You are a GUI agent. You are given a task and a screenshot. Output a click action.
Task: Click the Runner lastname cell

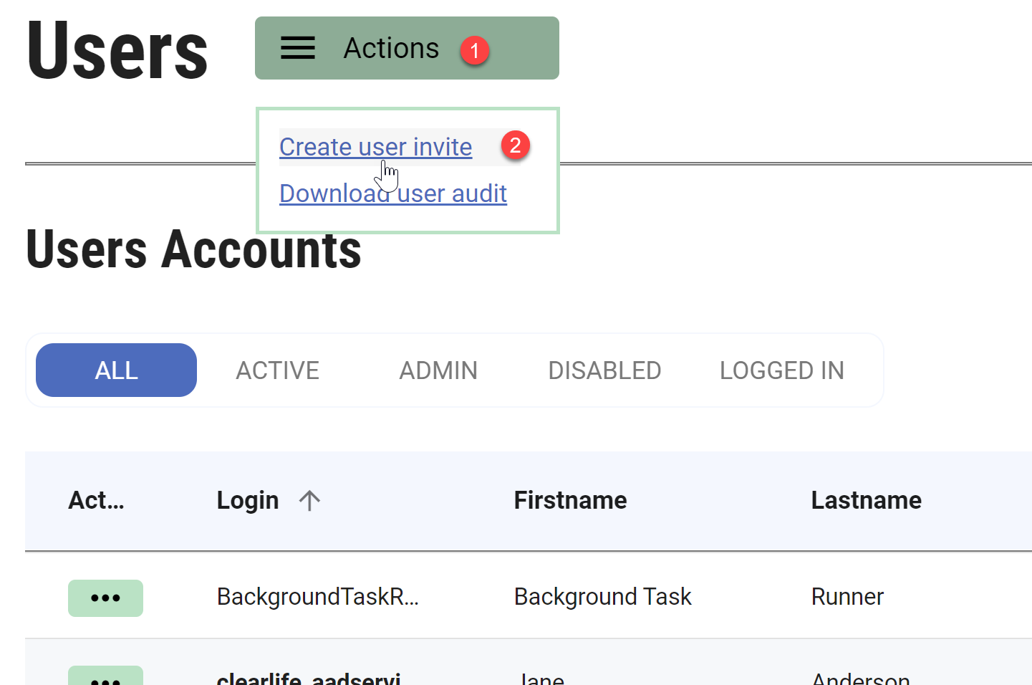click(847, 597)
